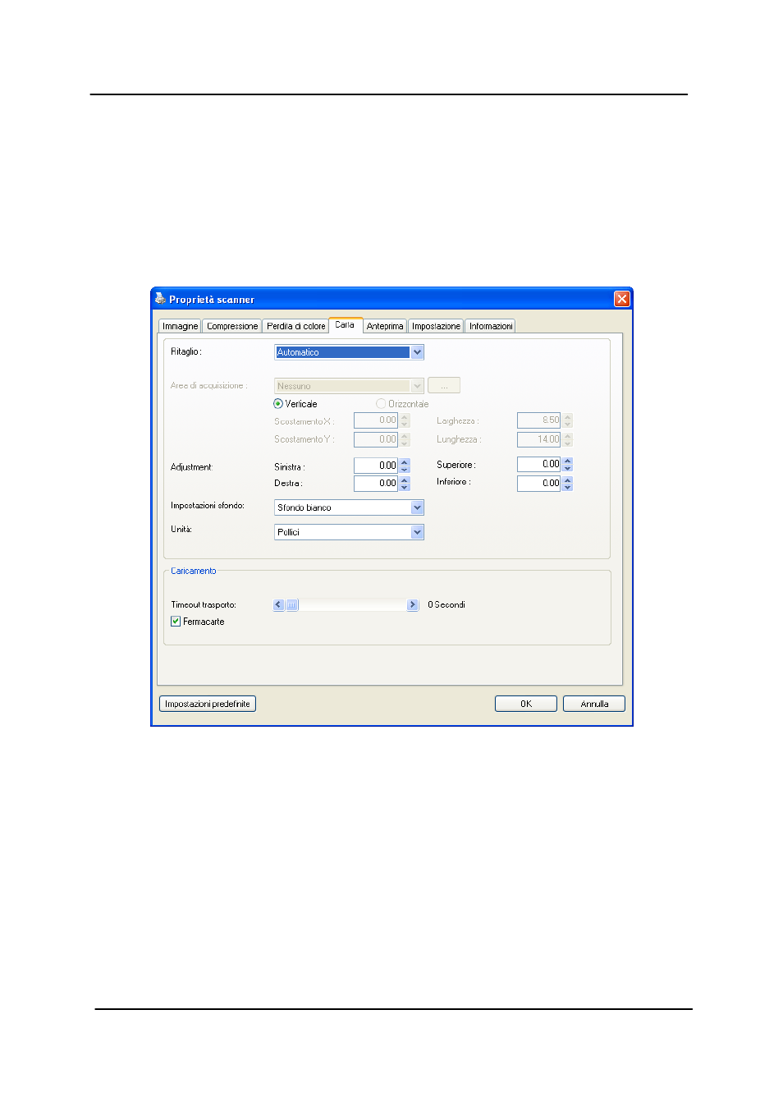This screenshot has width=783, height=1097.
Task: Open the Ritaglio dropdown
Action: pos(417,352)
